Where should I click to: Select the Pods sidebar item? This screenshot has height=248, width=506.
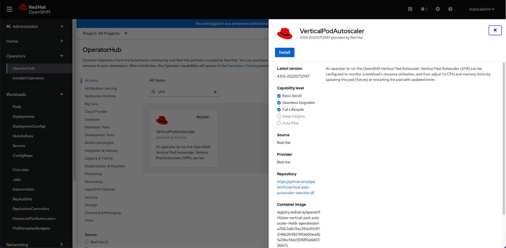tap(17, 107)
